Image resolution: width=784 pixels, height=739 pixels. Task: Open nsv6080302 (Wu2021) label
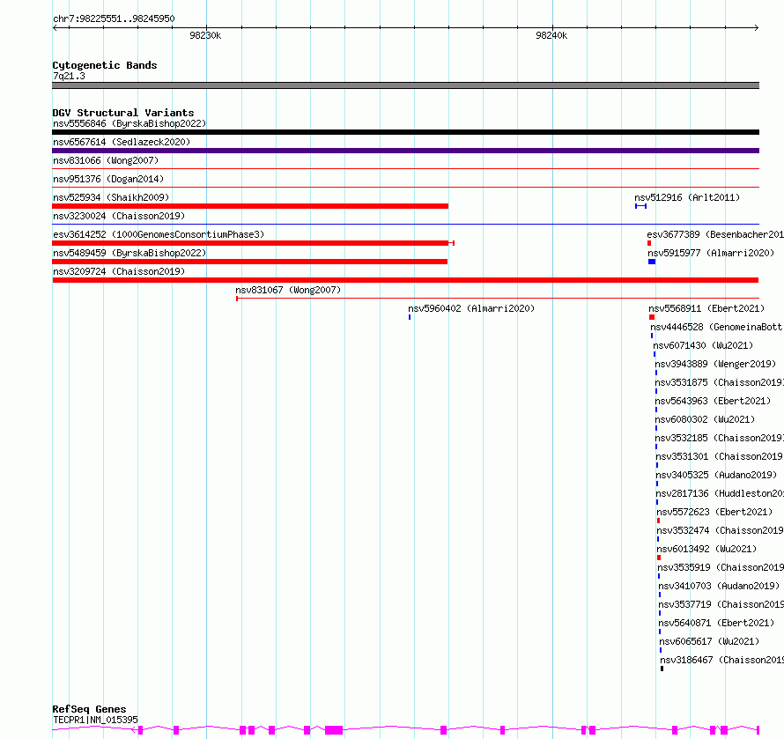coord(705,419)
